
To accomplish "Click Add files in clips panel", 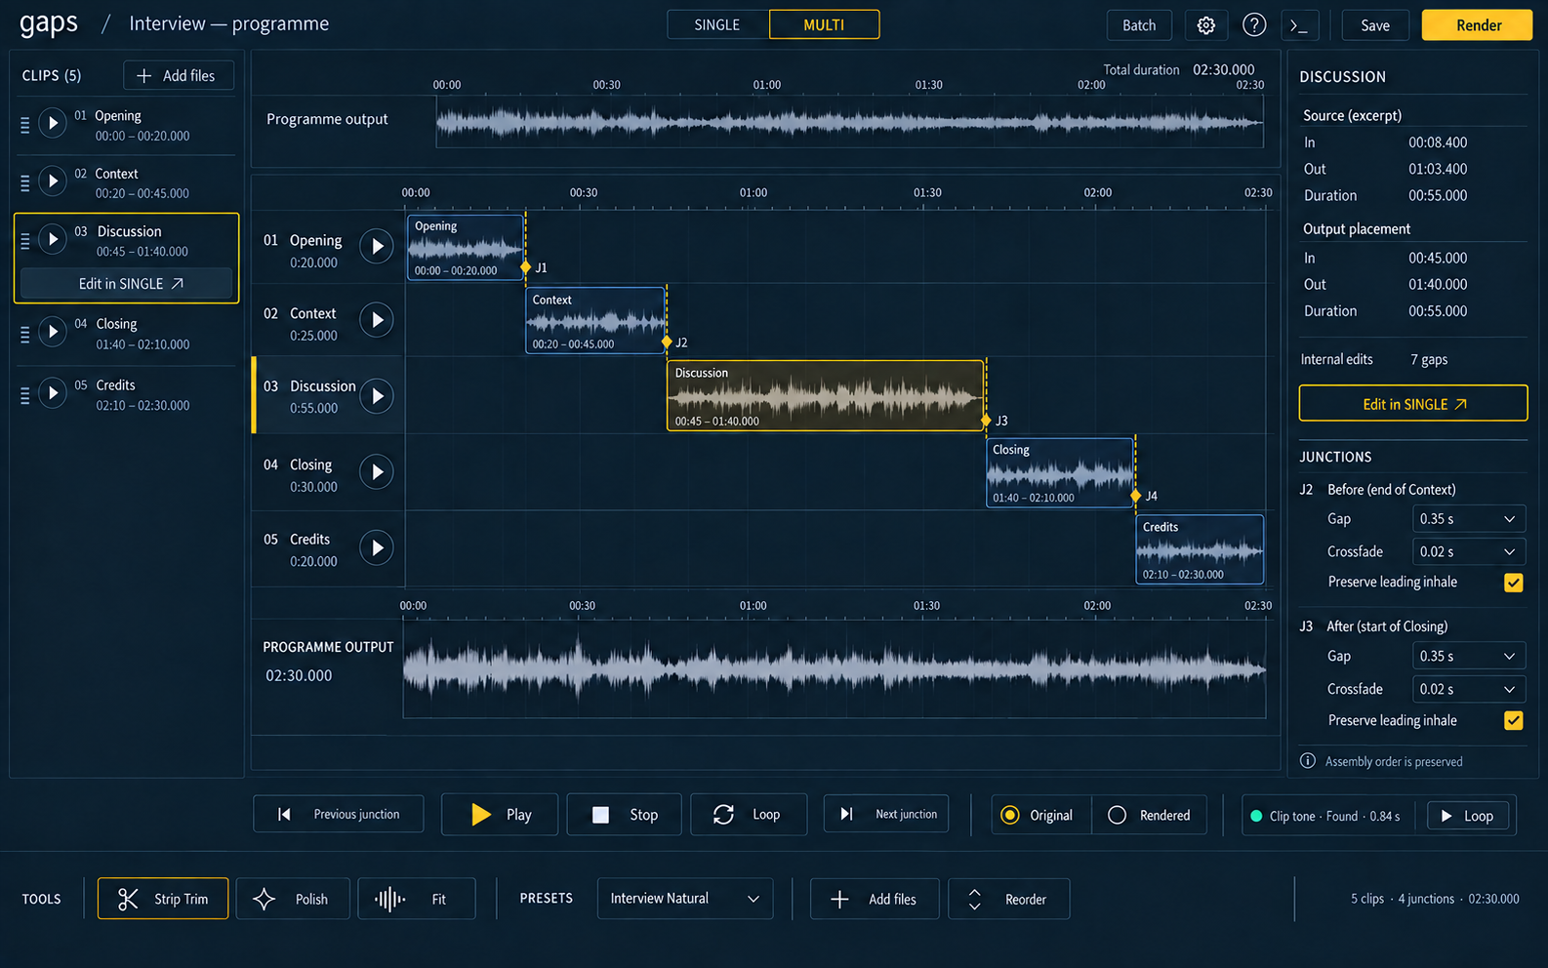I will [179, 76].
